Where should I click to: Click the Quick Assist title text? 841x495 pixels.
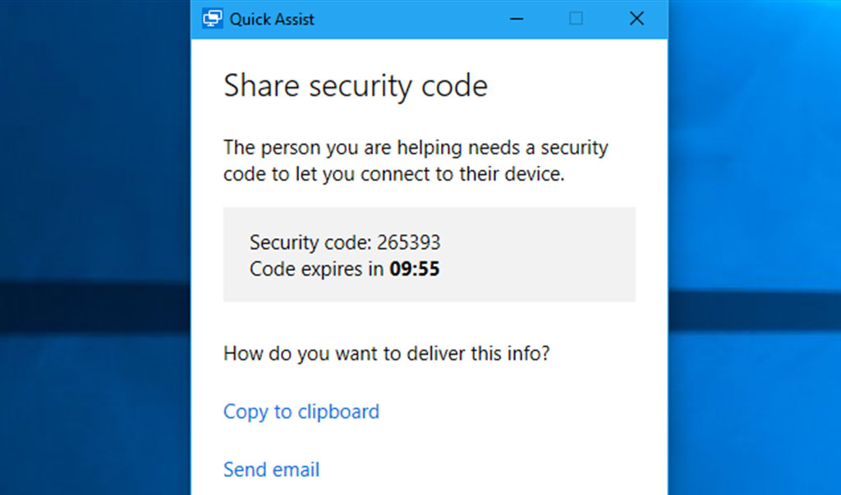tap(271, 19)
